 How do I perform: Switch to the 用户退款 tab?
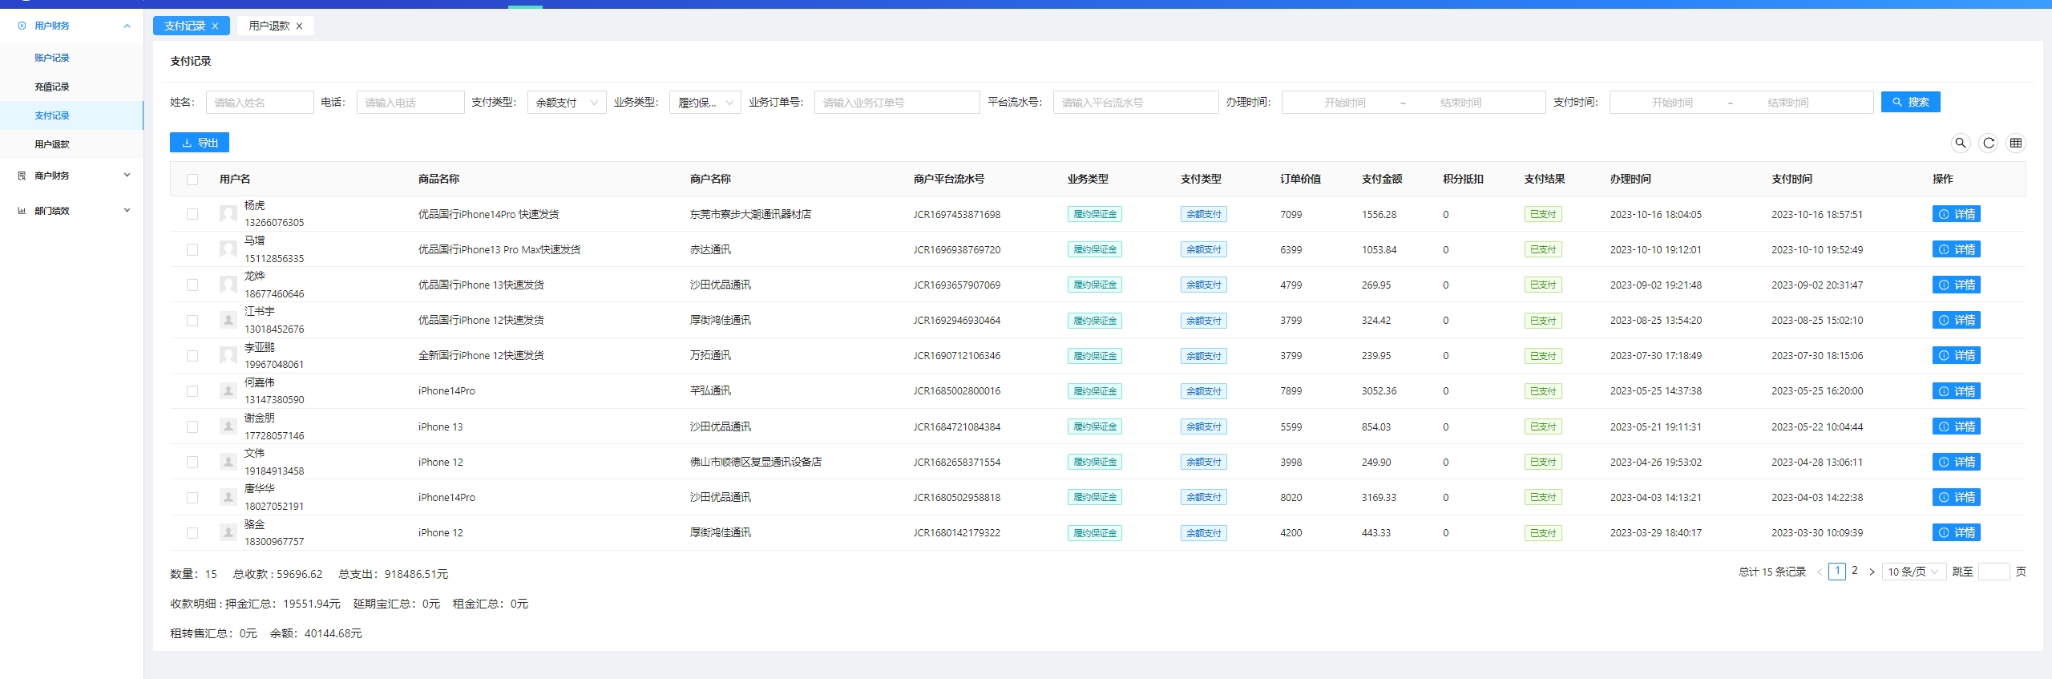(269, 26)
